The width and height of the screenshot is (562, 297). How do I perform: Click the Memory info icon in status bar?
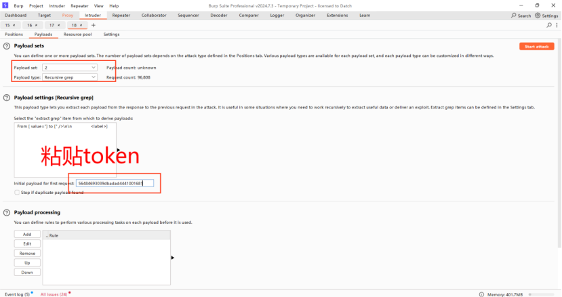point(481,294)
